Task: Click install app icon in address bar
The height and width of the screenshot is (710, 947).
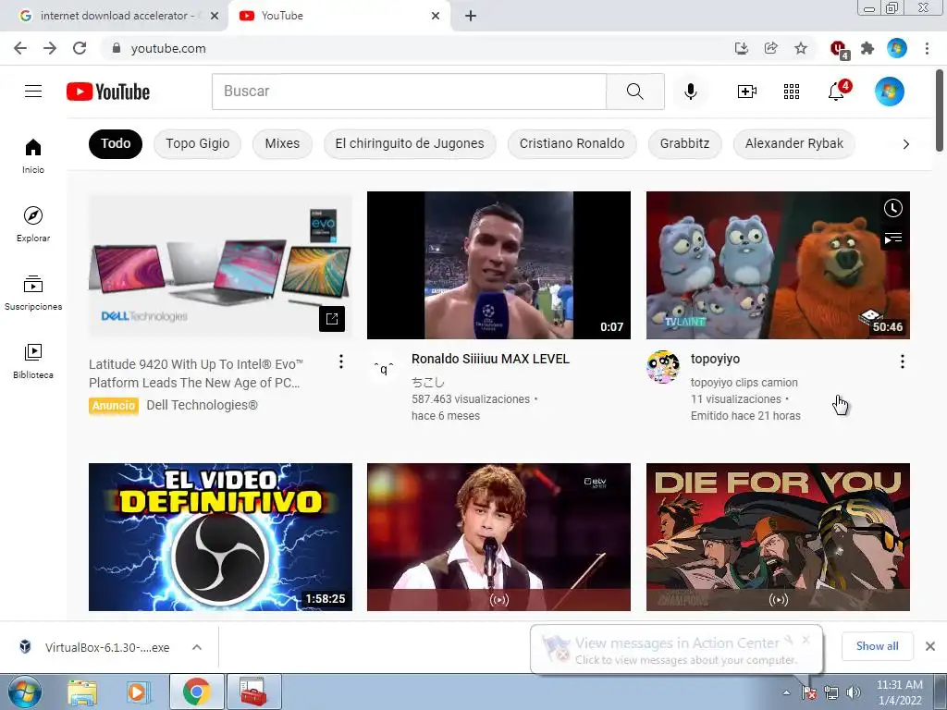Action: pyautogui.click(x=741, y=48)
